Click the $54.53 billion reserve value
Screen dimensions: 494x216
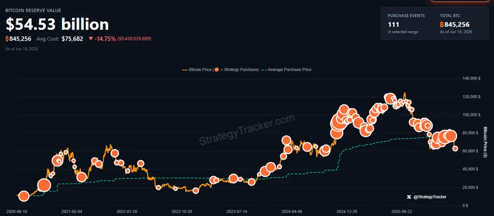tap(57, 25)
